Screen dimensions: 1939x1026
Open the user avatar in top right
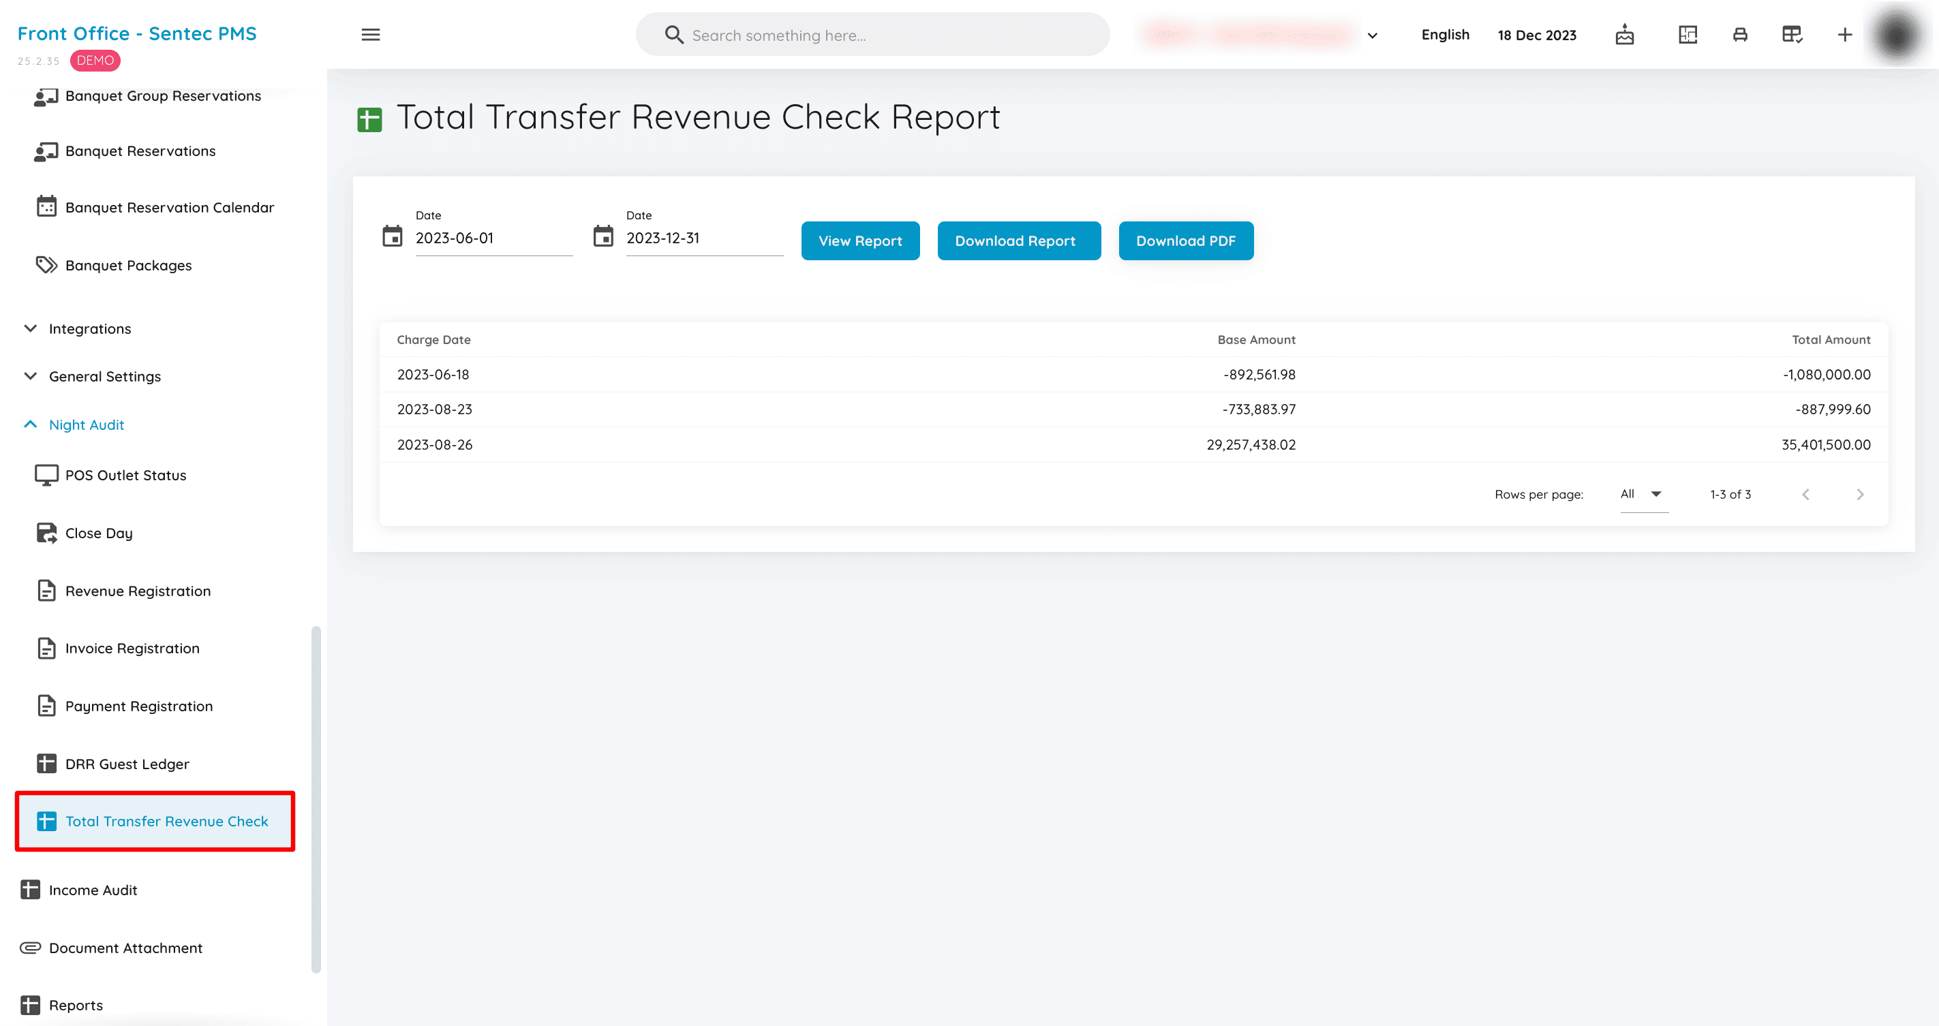(x=1897, y=35)
